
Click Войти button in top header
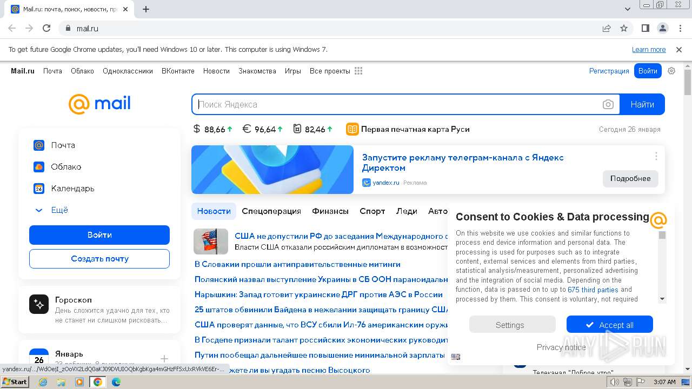tap(648, 71)
